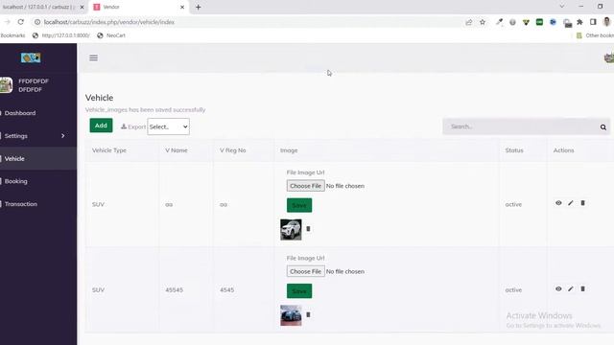Edit vehicle aa with the pencil icon
Viewport: 614px width, 345px height.
click(571, 203)
